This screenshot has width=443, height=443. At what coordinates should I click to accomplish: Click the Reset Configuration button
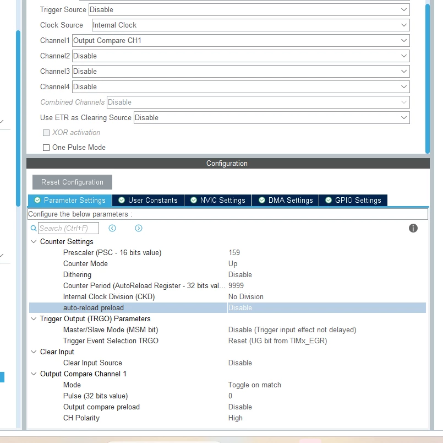pyautogui.click(x=72, y=182)
